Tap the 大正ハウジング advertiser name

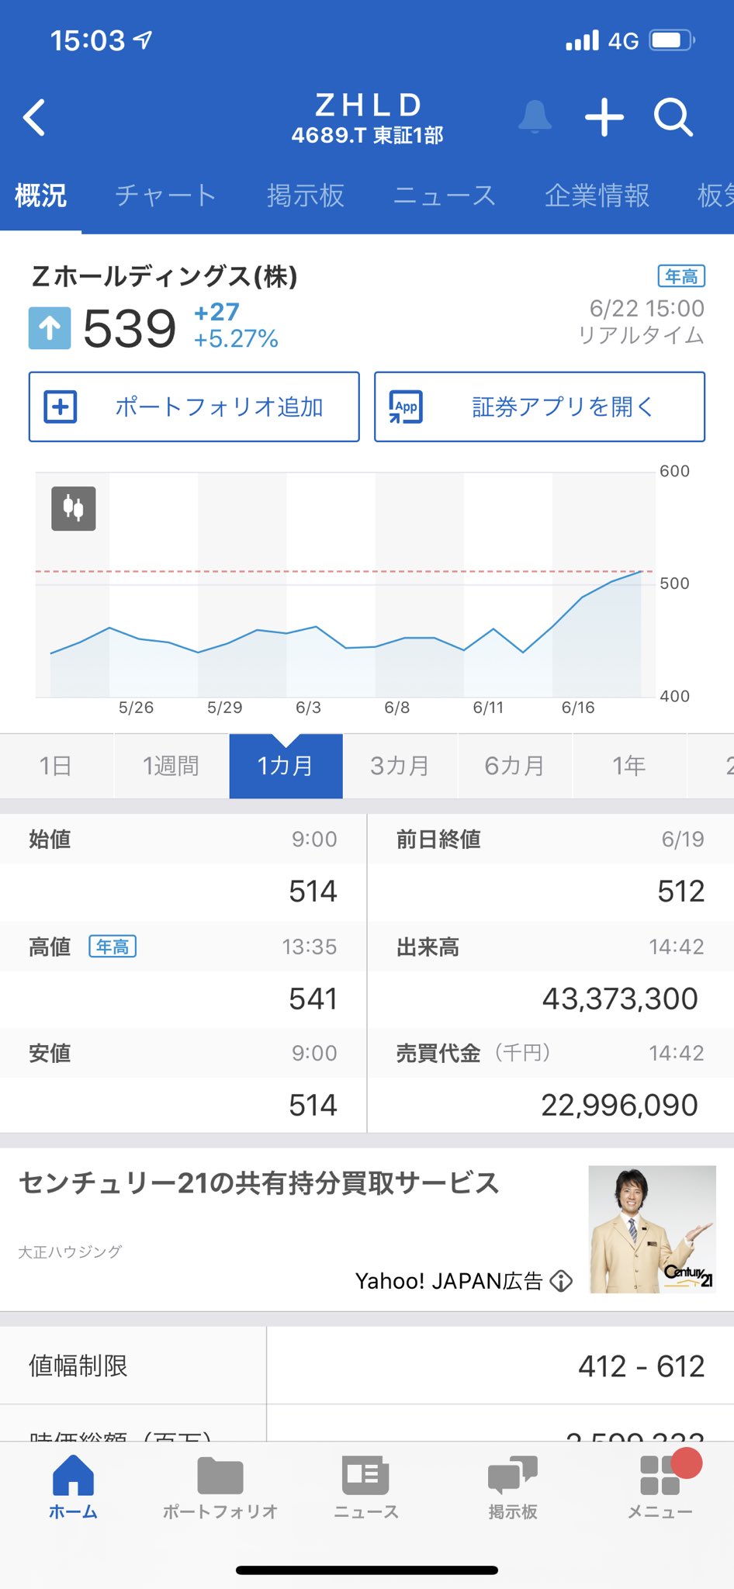click(70, 1251)
